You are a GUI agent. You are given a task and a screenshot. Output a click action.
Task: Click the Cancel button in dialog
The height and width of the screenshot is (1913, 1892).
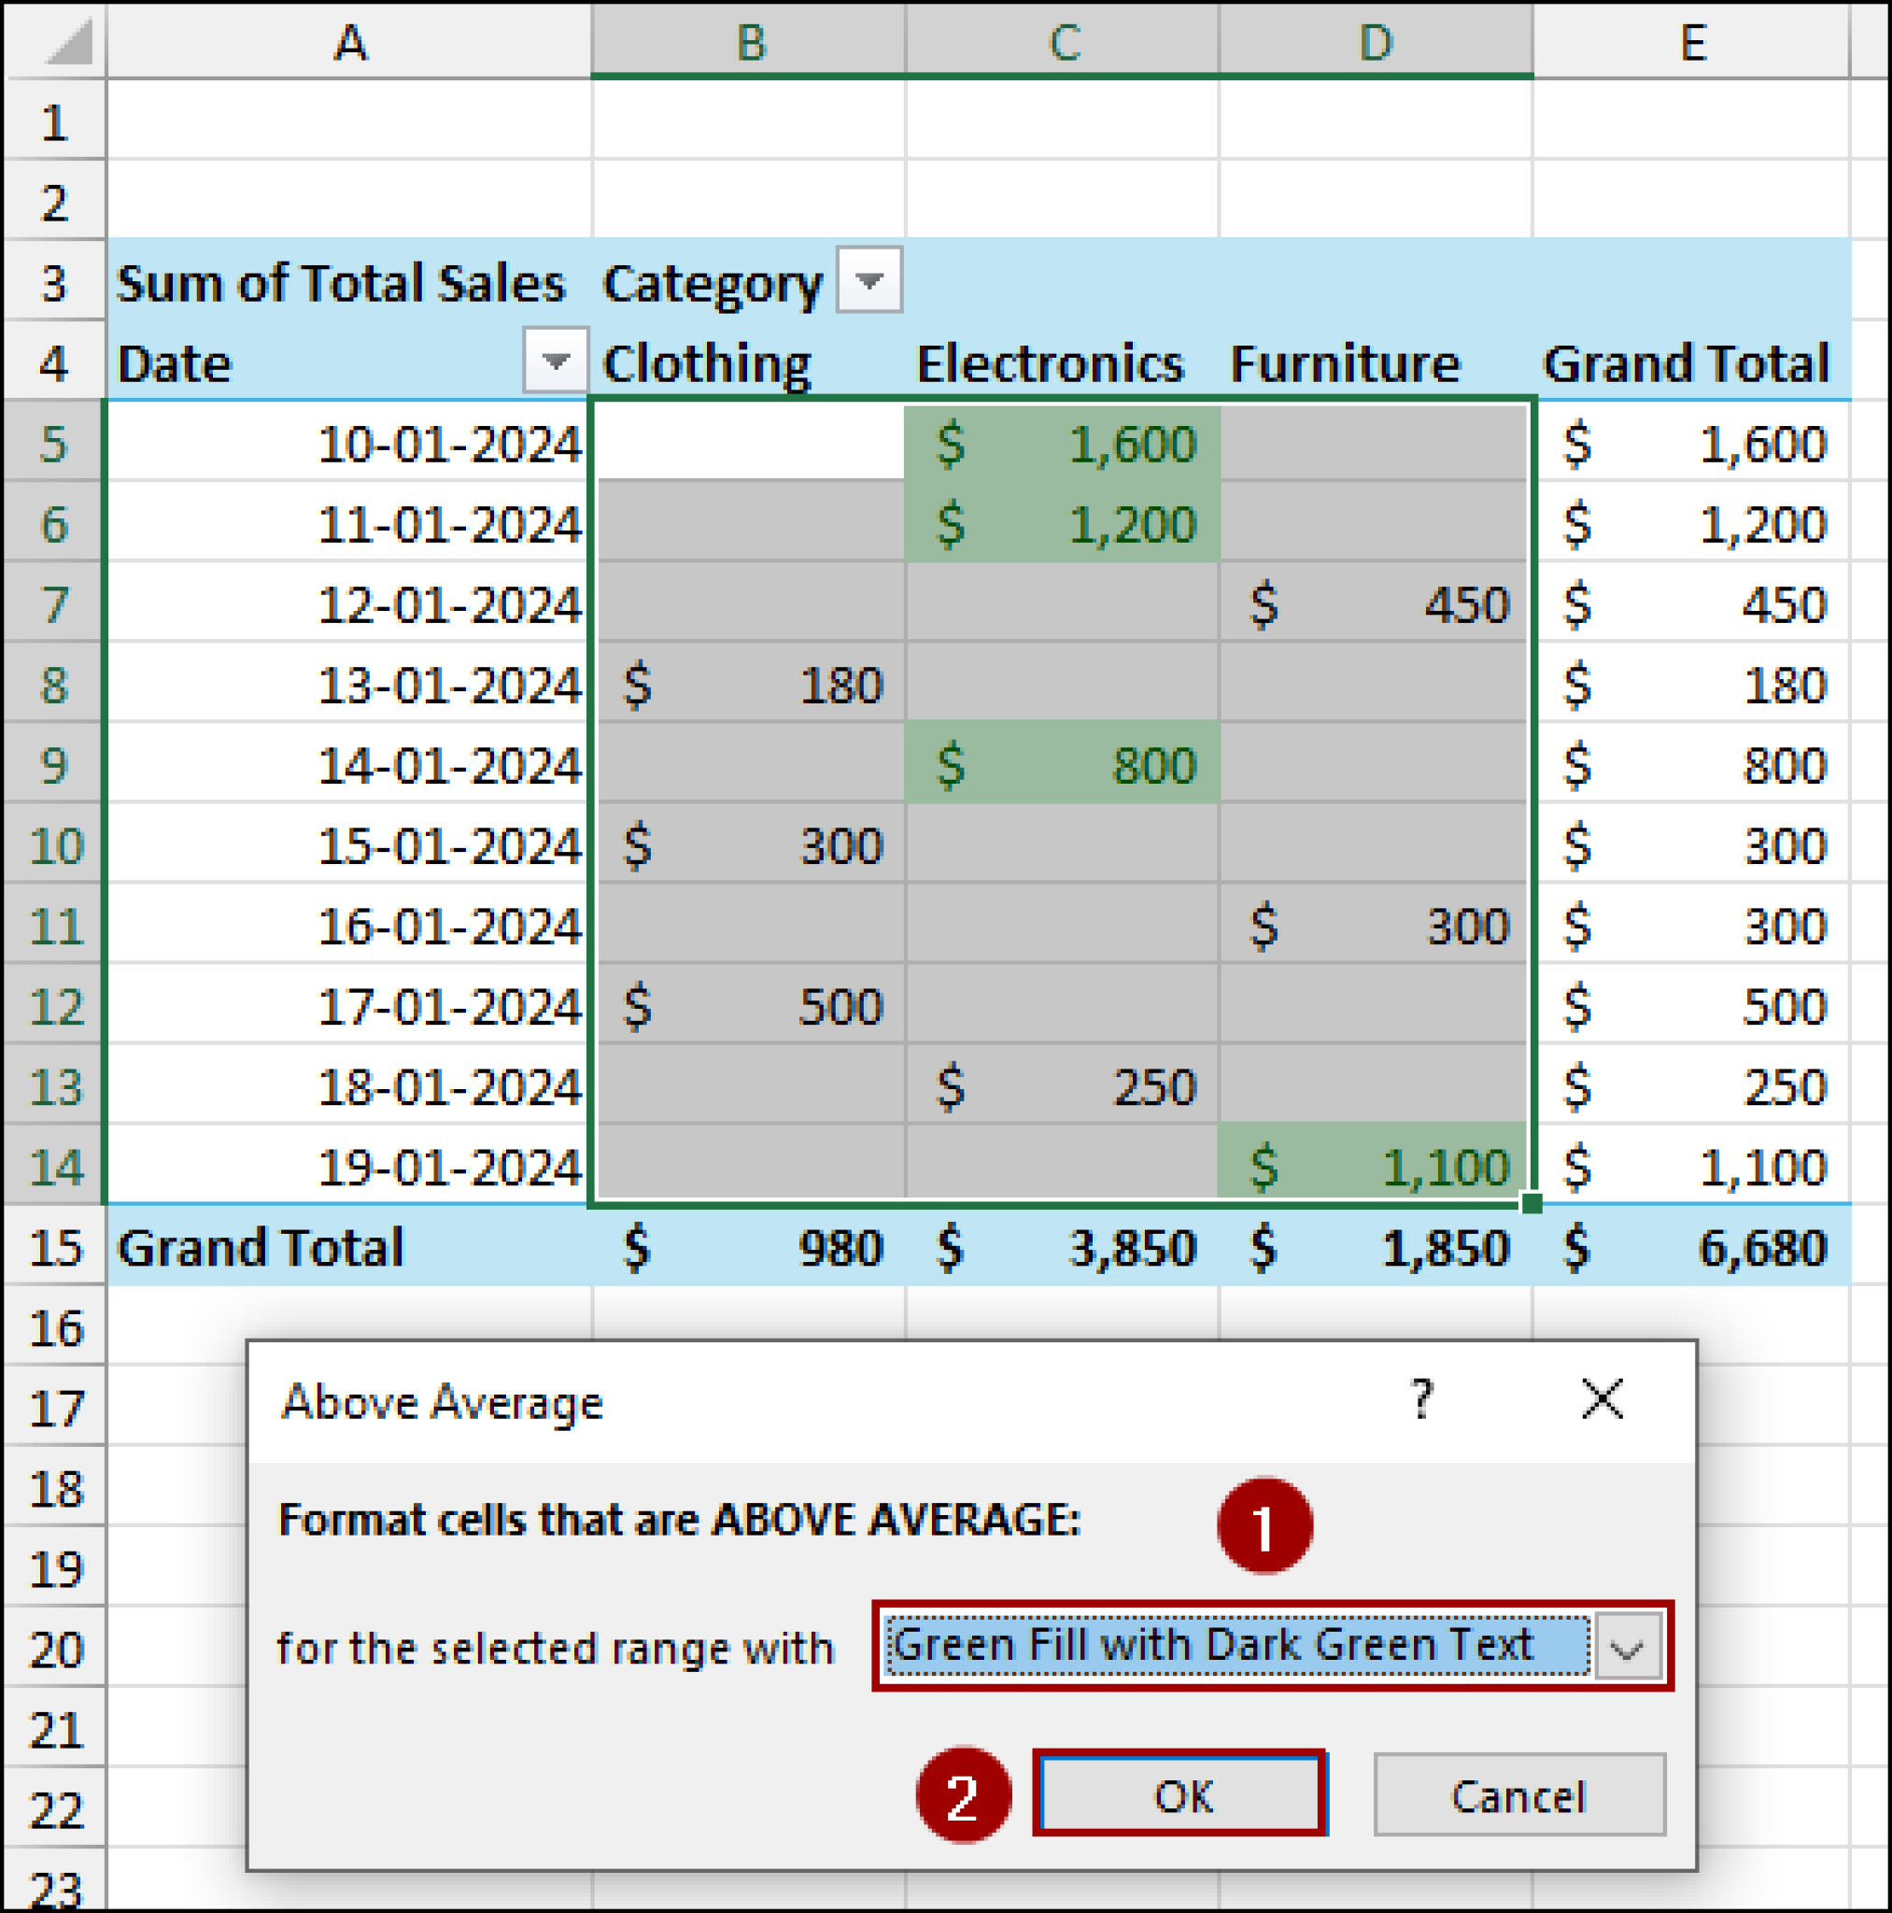pos(1518,1795)
